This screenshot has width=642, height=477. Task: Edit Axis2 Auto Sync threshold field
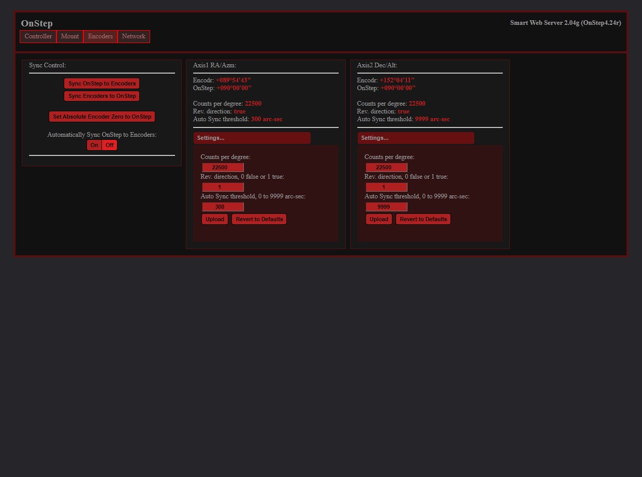point(387,207)
